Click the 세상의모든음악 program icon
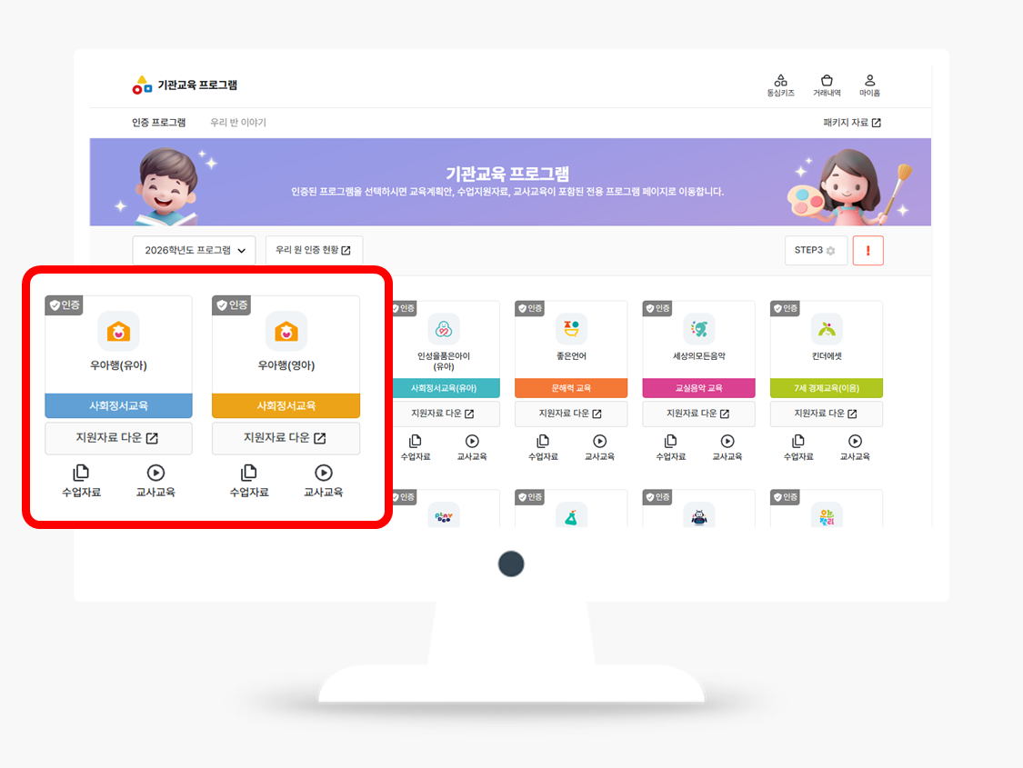 coord(699,328)
